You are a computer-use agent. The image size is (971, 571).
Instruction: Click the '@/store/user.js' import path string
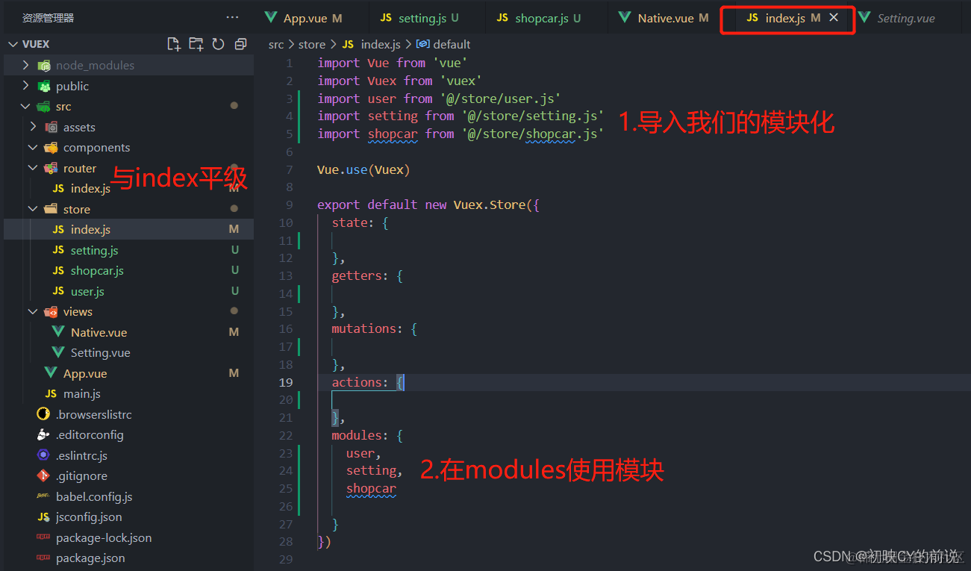500,99
